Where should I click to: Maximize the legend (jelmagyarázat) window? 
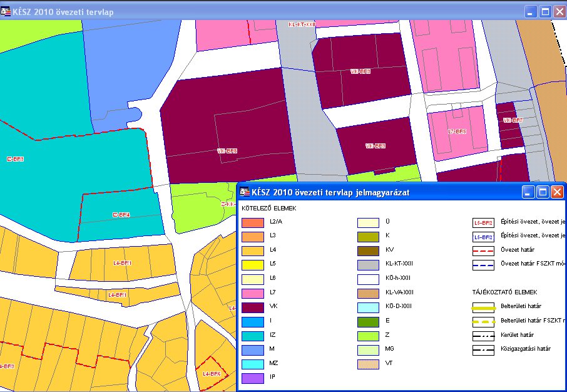coord(543,192)
